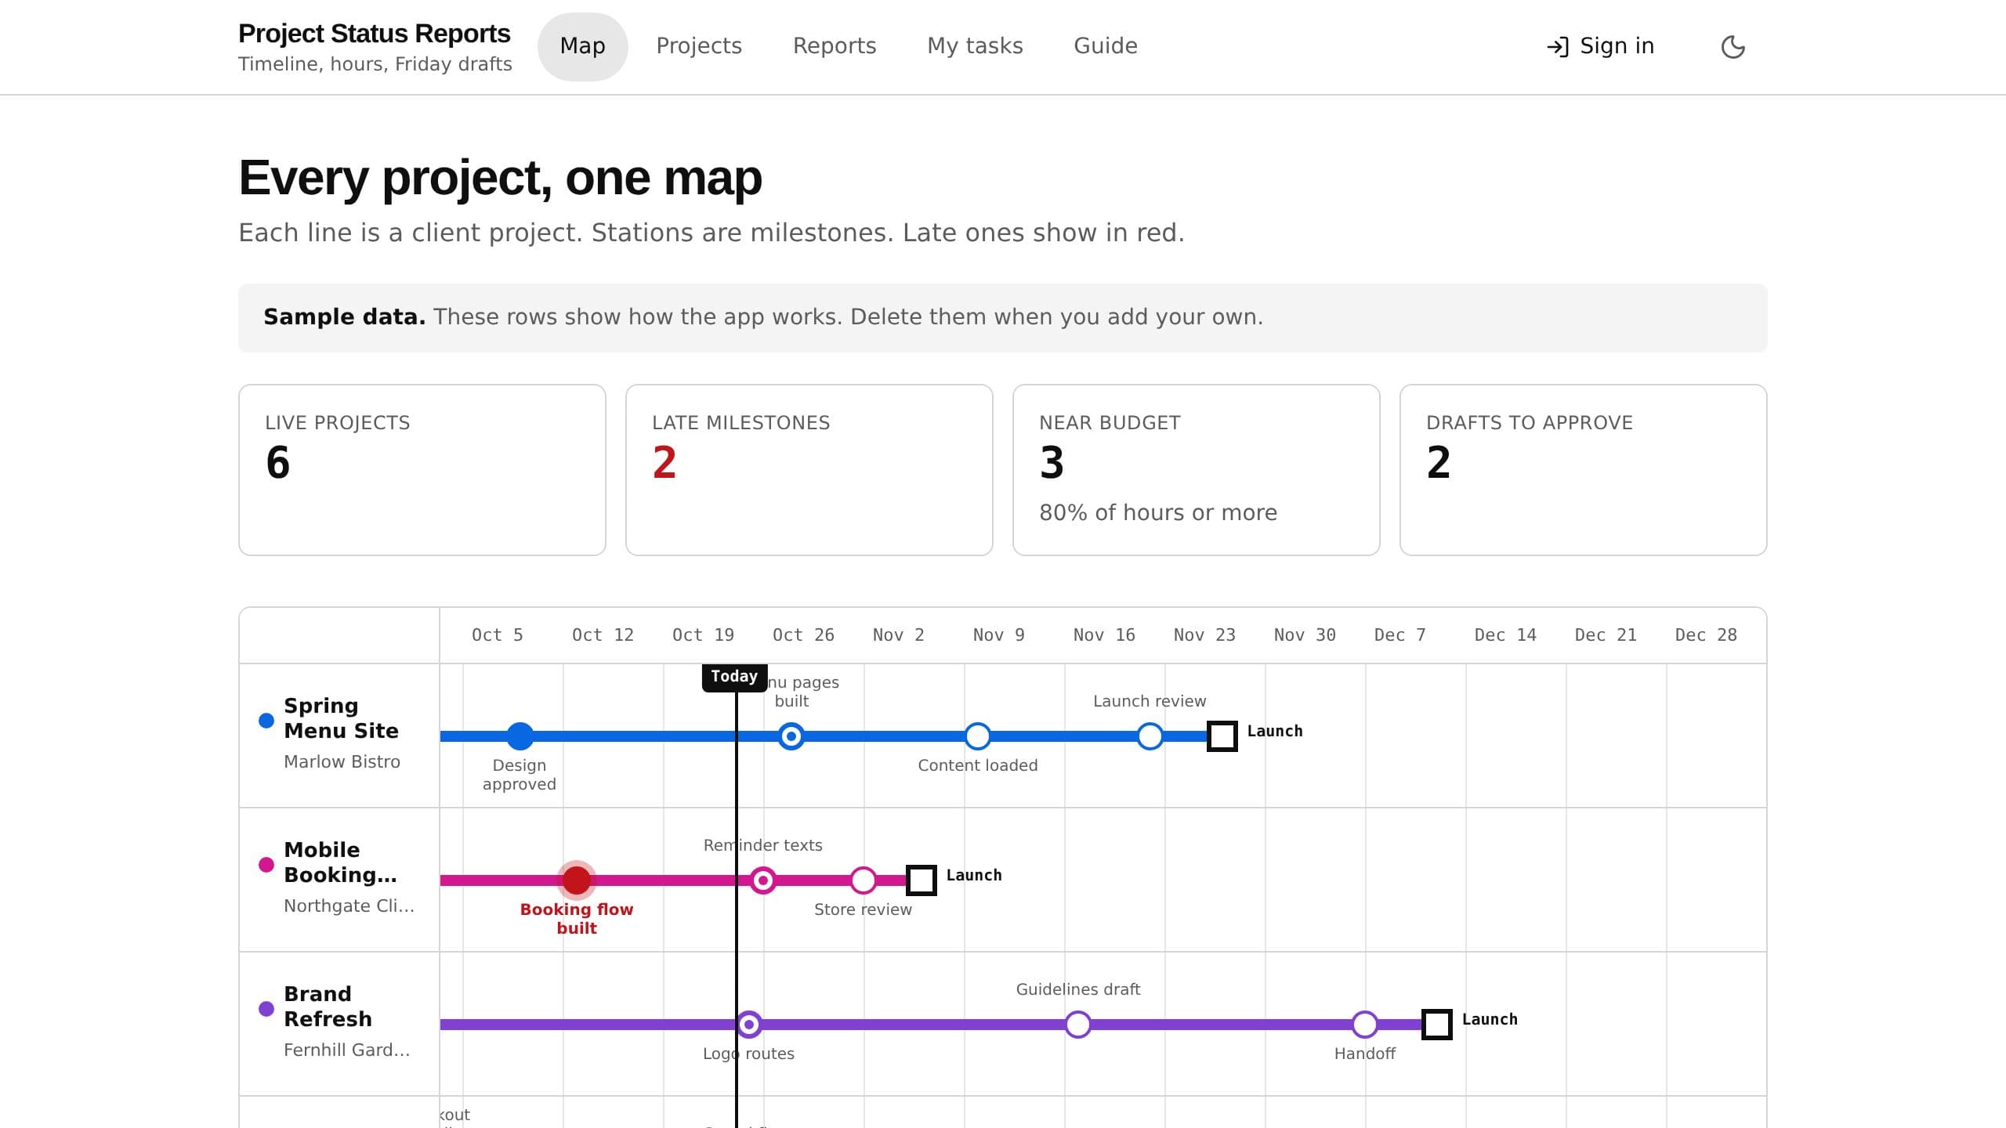Click the Mobile Booking Launch square
The width and height of the screenshot is (2006, 1128).
click(921, 880)
